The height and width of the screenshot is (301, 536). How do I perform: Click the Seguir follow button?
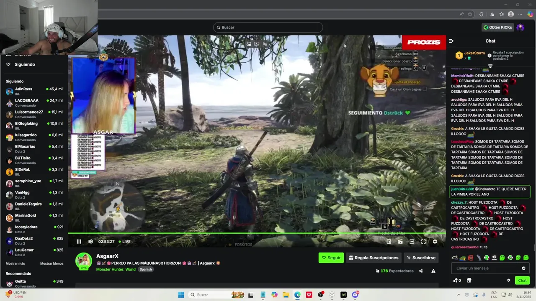[x=331, y=258]
